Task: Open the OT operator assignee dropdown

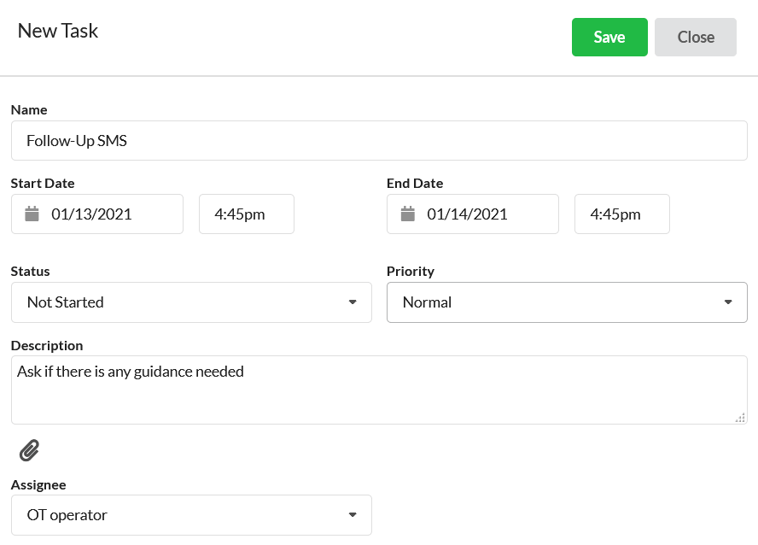Action: (191, 515)
